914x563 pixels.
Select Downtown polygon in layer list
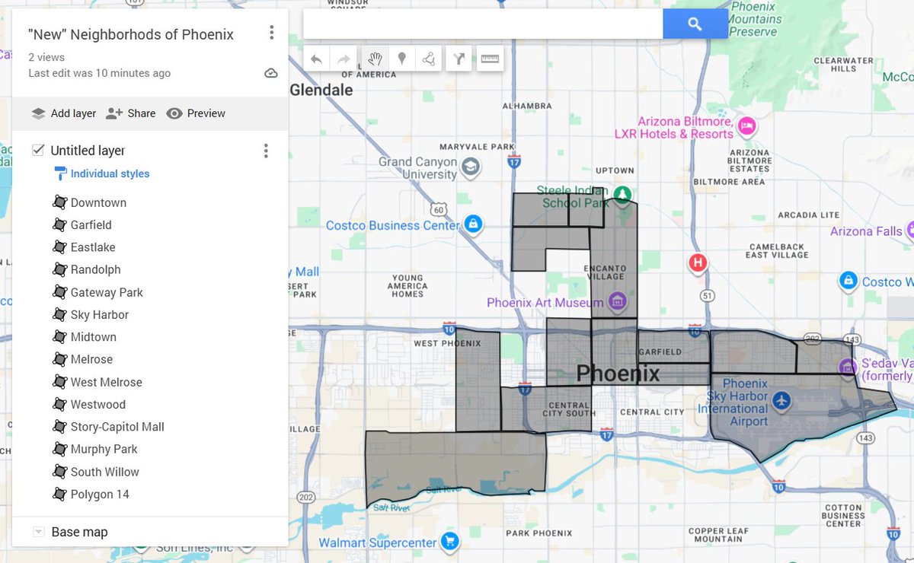coord(98,202)
